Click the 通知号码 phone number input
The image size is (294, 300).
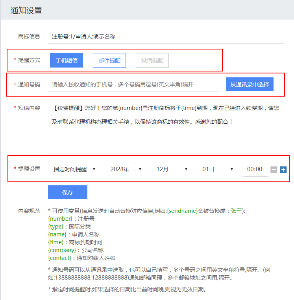coord(134,84)
